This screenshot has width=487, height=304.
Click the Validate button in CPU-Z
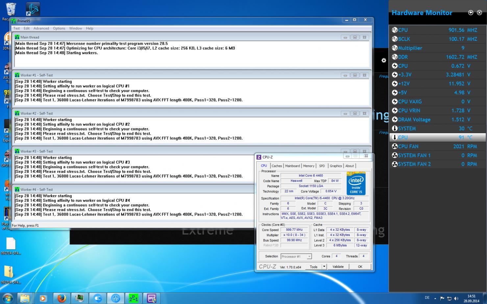[x=338, y=267]
